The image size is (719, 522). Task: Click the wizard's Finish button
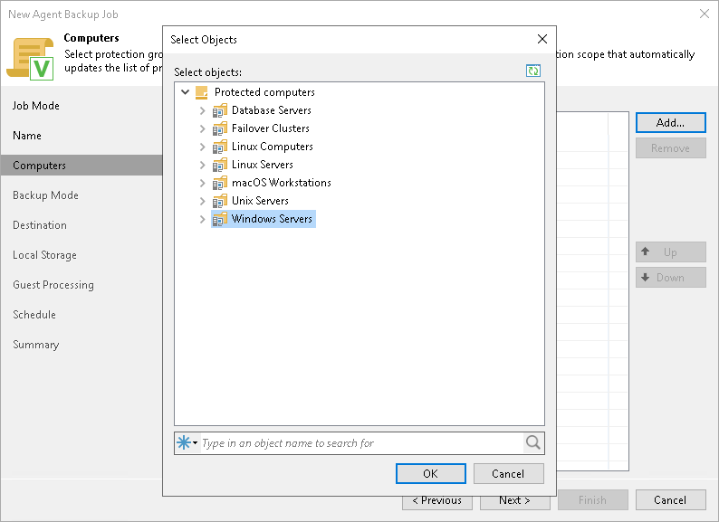pos(592,500)
